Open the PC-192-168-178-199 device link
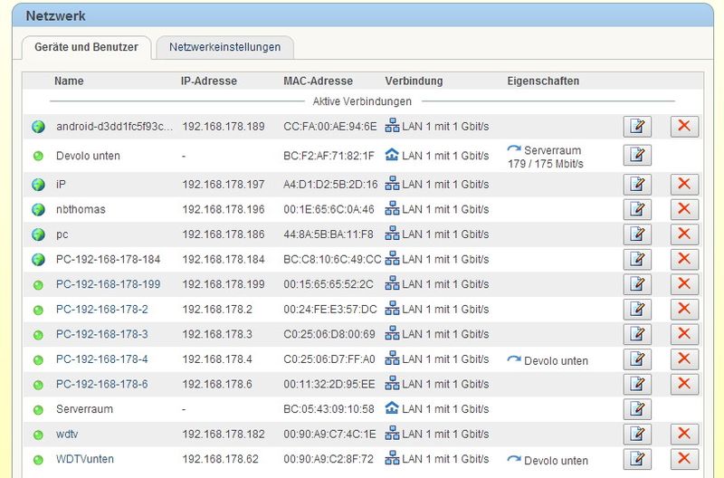 click(108, 284)
